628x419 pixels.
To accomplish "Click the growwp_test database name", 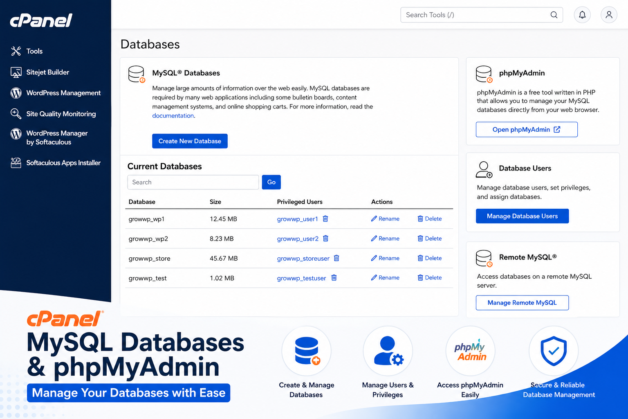I will coord(148,278).
